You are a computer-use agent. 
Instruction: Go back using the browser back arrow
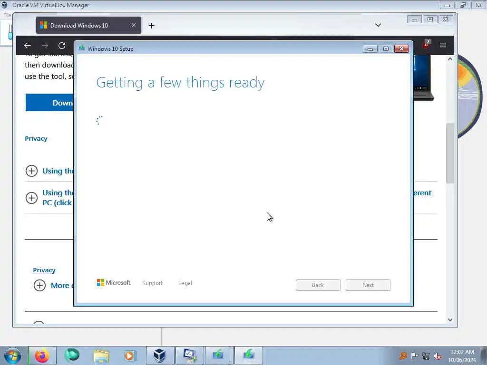(x=27, y=46)
